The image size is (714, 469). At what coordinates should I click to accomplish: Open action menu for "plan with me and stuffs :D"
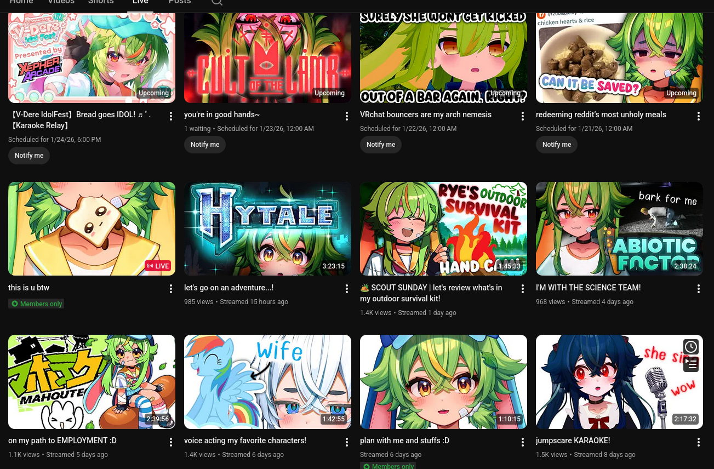(x=523, y=442)
